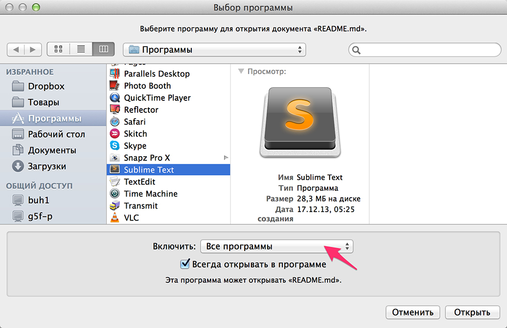Click the Parallels Desktop app icon
This screenshot has width=507, height=328.
point(115,74)
